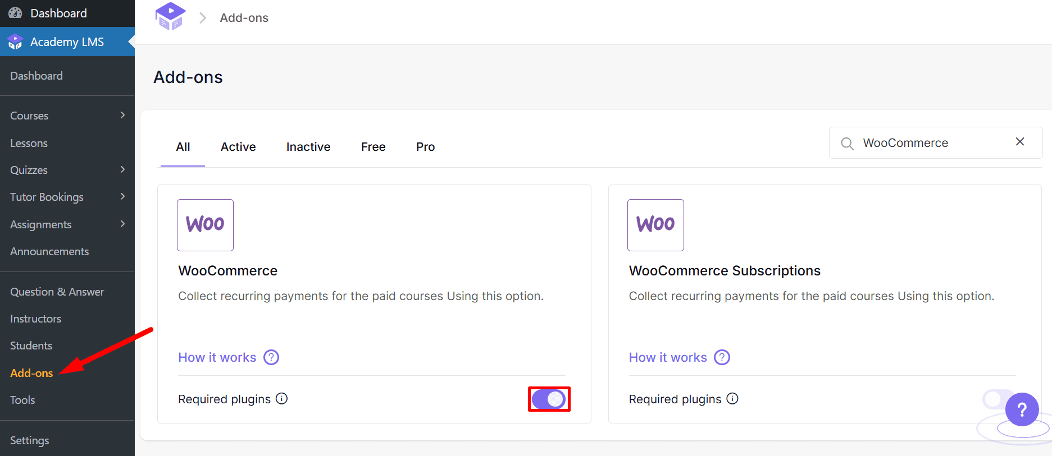Expand the Courses submenu arrow
The width and height of the screenshot is (1052, 456).
pyautogui.click(x=122, y=115)
